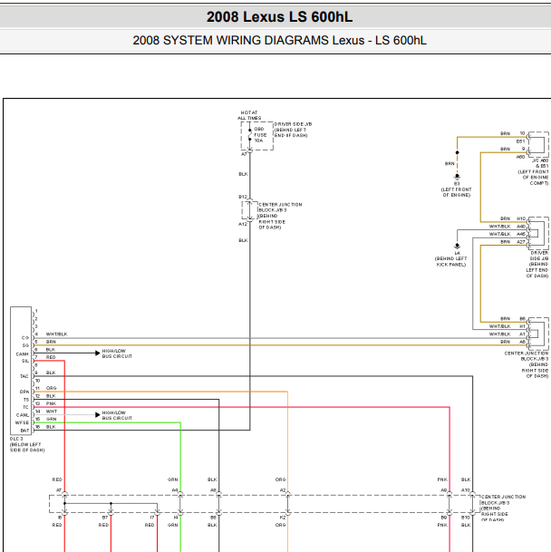Select the 'HOT AT ALL TIMES' label
Screen dimensions: 551x552
[249, 115]
